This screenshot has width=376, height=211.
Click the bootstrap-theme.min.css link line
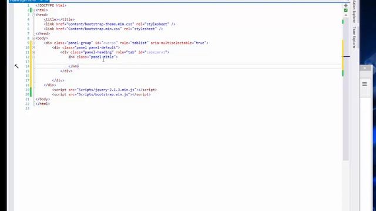click(x=109, y=24)
